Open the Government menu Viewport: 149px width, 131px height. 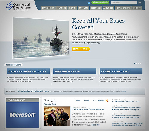(48, 8)
